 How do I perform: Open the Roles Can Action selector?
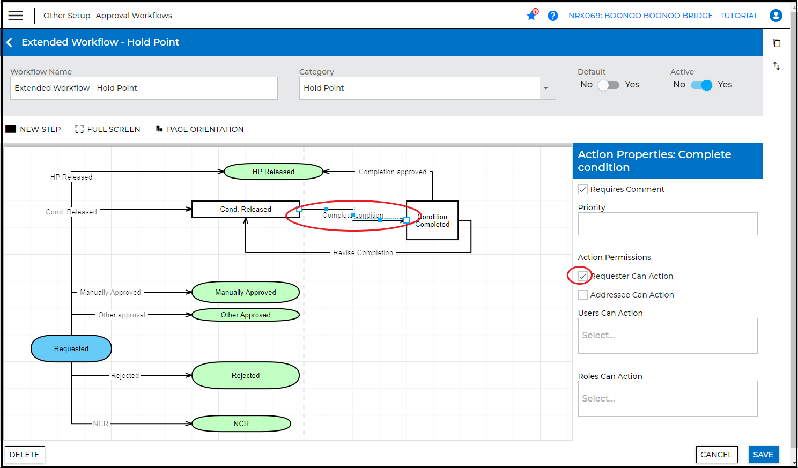pos(667,399)
